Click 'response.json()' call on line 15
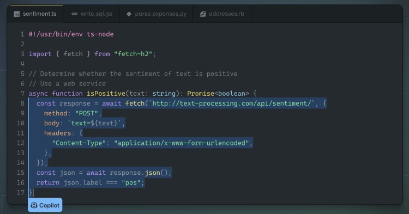409x214 pixels. point(139,173)
